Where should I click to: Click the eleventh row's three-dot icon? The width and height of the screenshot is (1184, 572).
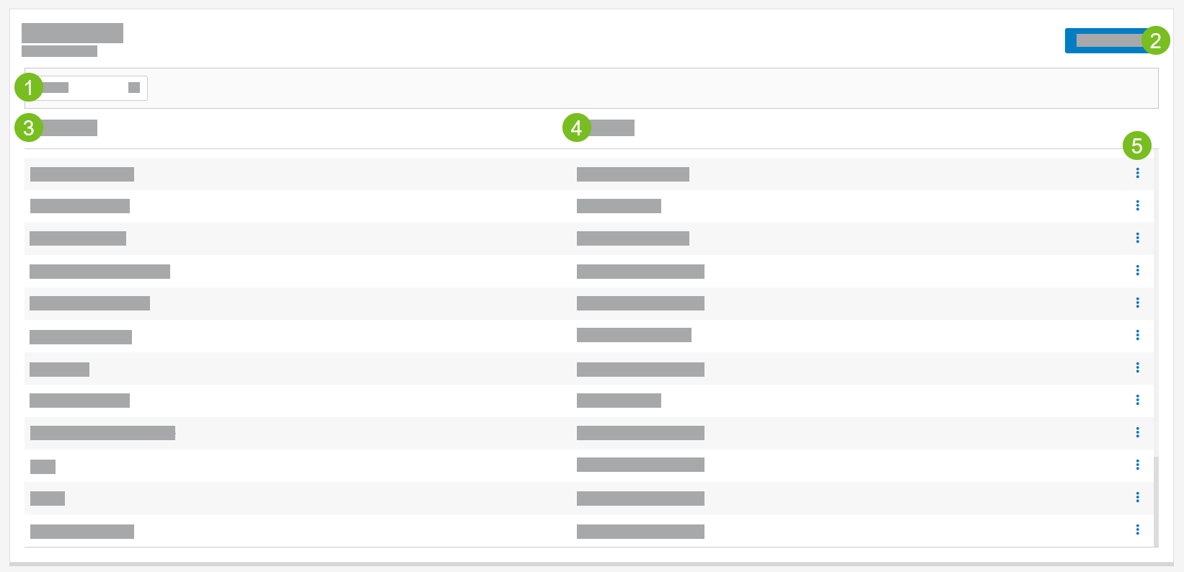click(x=1137, y=497)
